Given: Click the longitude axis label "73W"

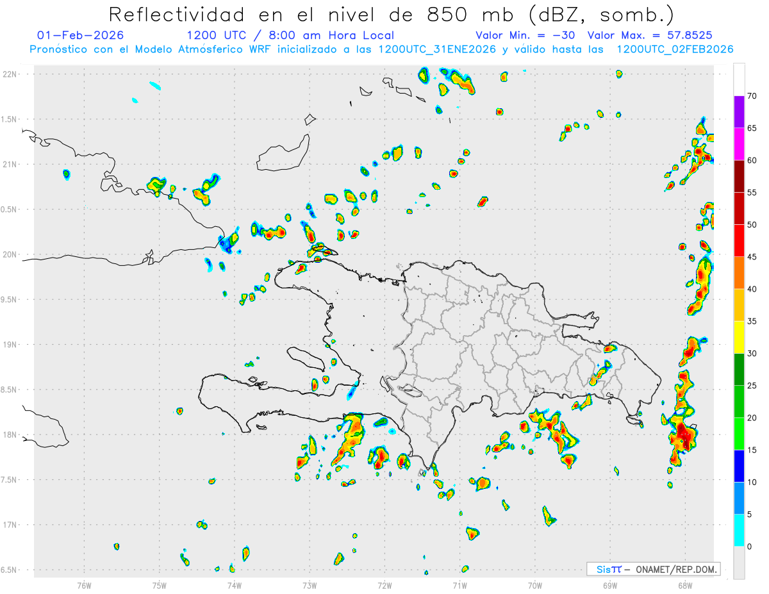Looking at the screenshot, I should point(310,585).
